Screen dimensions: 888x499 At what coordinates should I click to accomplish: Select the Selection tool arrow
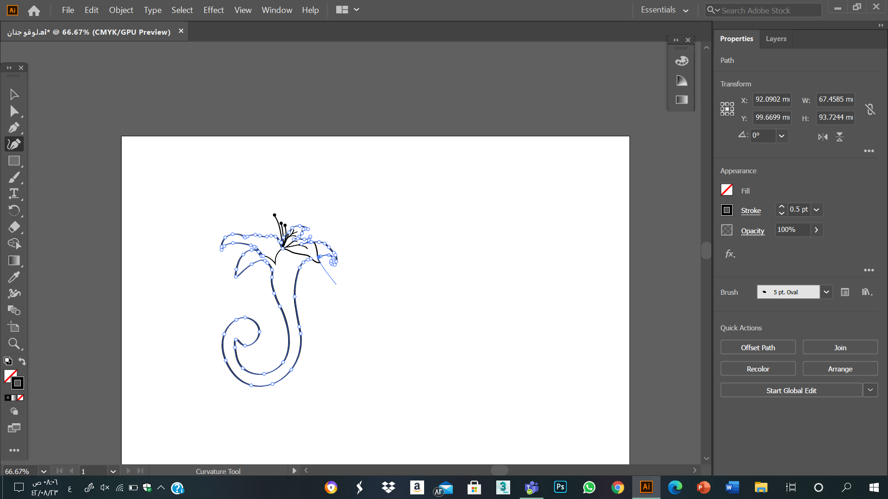[14, 94]
